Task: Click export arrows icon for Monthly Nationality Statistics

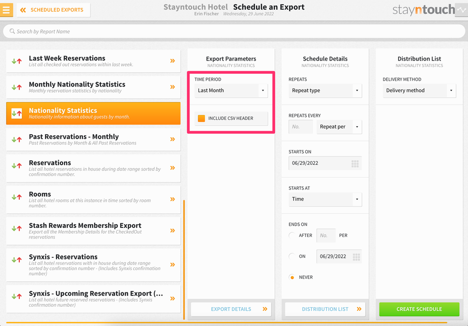Action: point(17,87)
